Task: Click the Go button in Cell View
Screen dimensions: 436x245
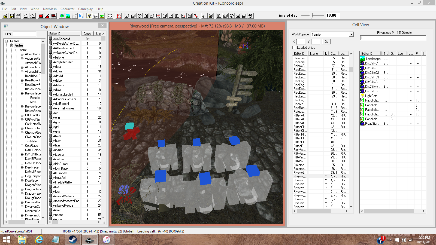Action: coord(326,42)
